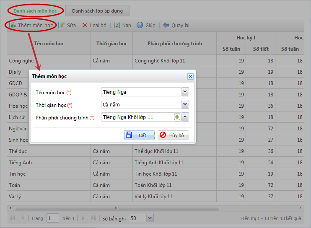Expand Phân phối chương trình dropdown arrow
311x228 pixels.
[185, 117]
